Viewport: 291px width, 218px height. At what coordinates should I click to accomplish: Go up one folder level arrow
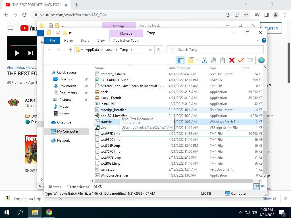point(70,50)
